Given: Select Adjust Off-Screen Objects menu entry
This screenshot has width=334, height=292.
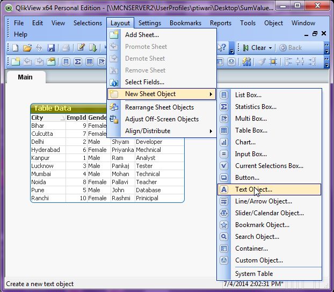Looking at the screenshot, I should click(162, 119).
